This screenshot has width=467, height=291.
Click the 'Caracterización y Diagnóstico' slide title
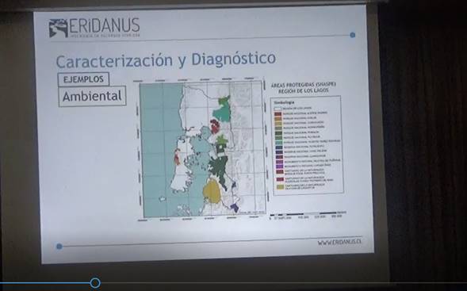point(166,59)
